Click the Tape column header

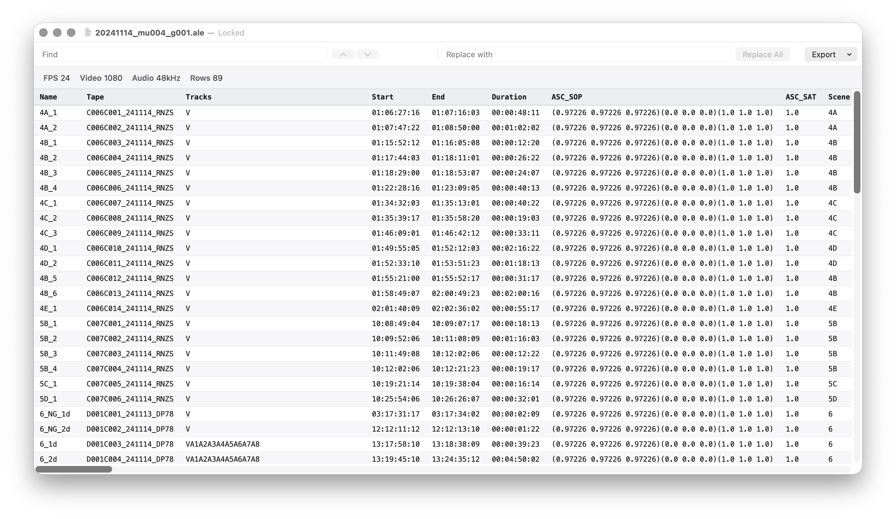pos(95,97)
